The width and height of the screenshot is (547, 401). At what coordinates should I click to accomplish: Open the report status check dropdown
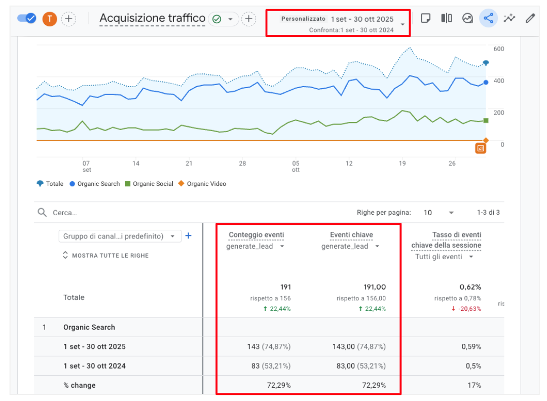(224, 19)
